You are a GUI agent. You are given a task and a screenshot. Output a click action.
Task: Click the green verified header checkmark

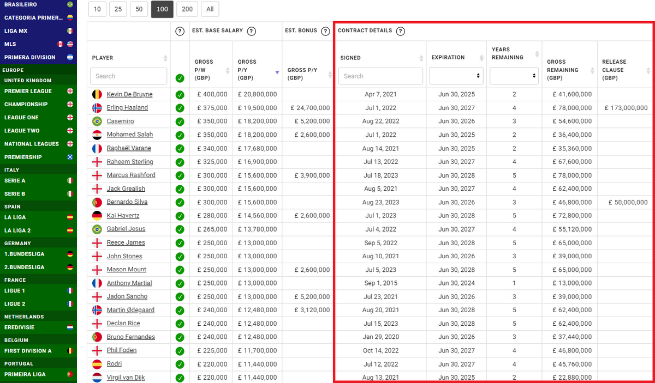180,78
